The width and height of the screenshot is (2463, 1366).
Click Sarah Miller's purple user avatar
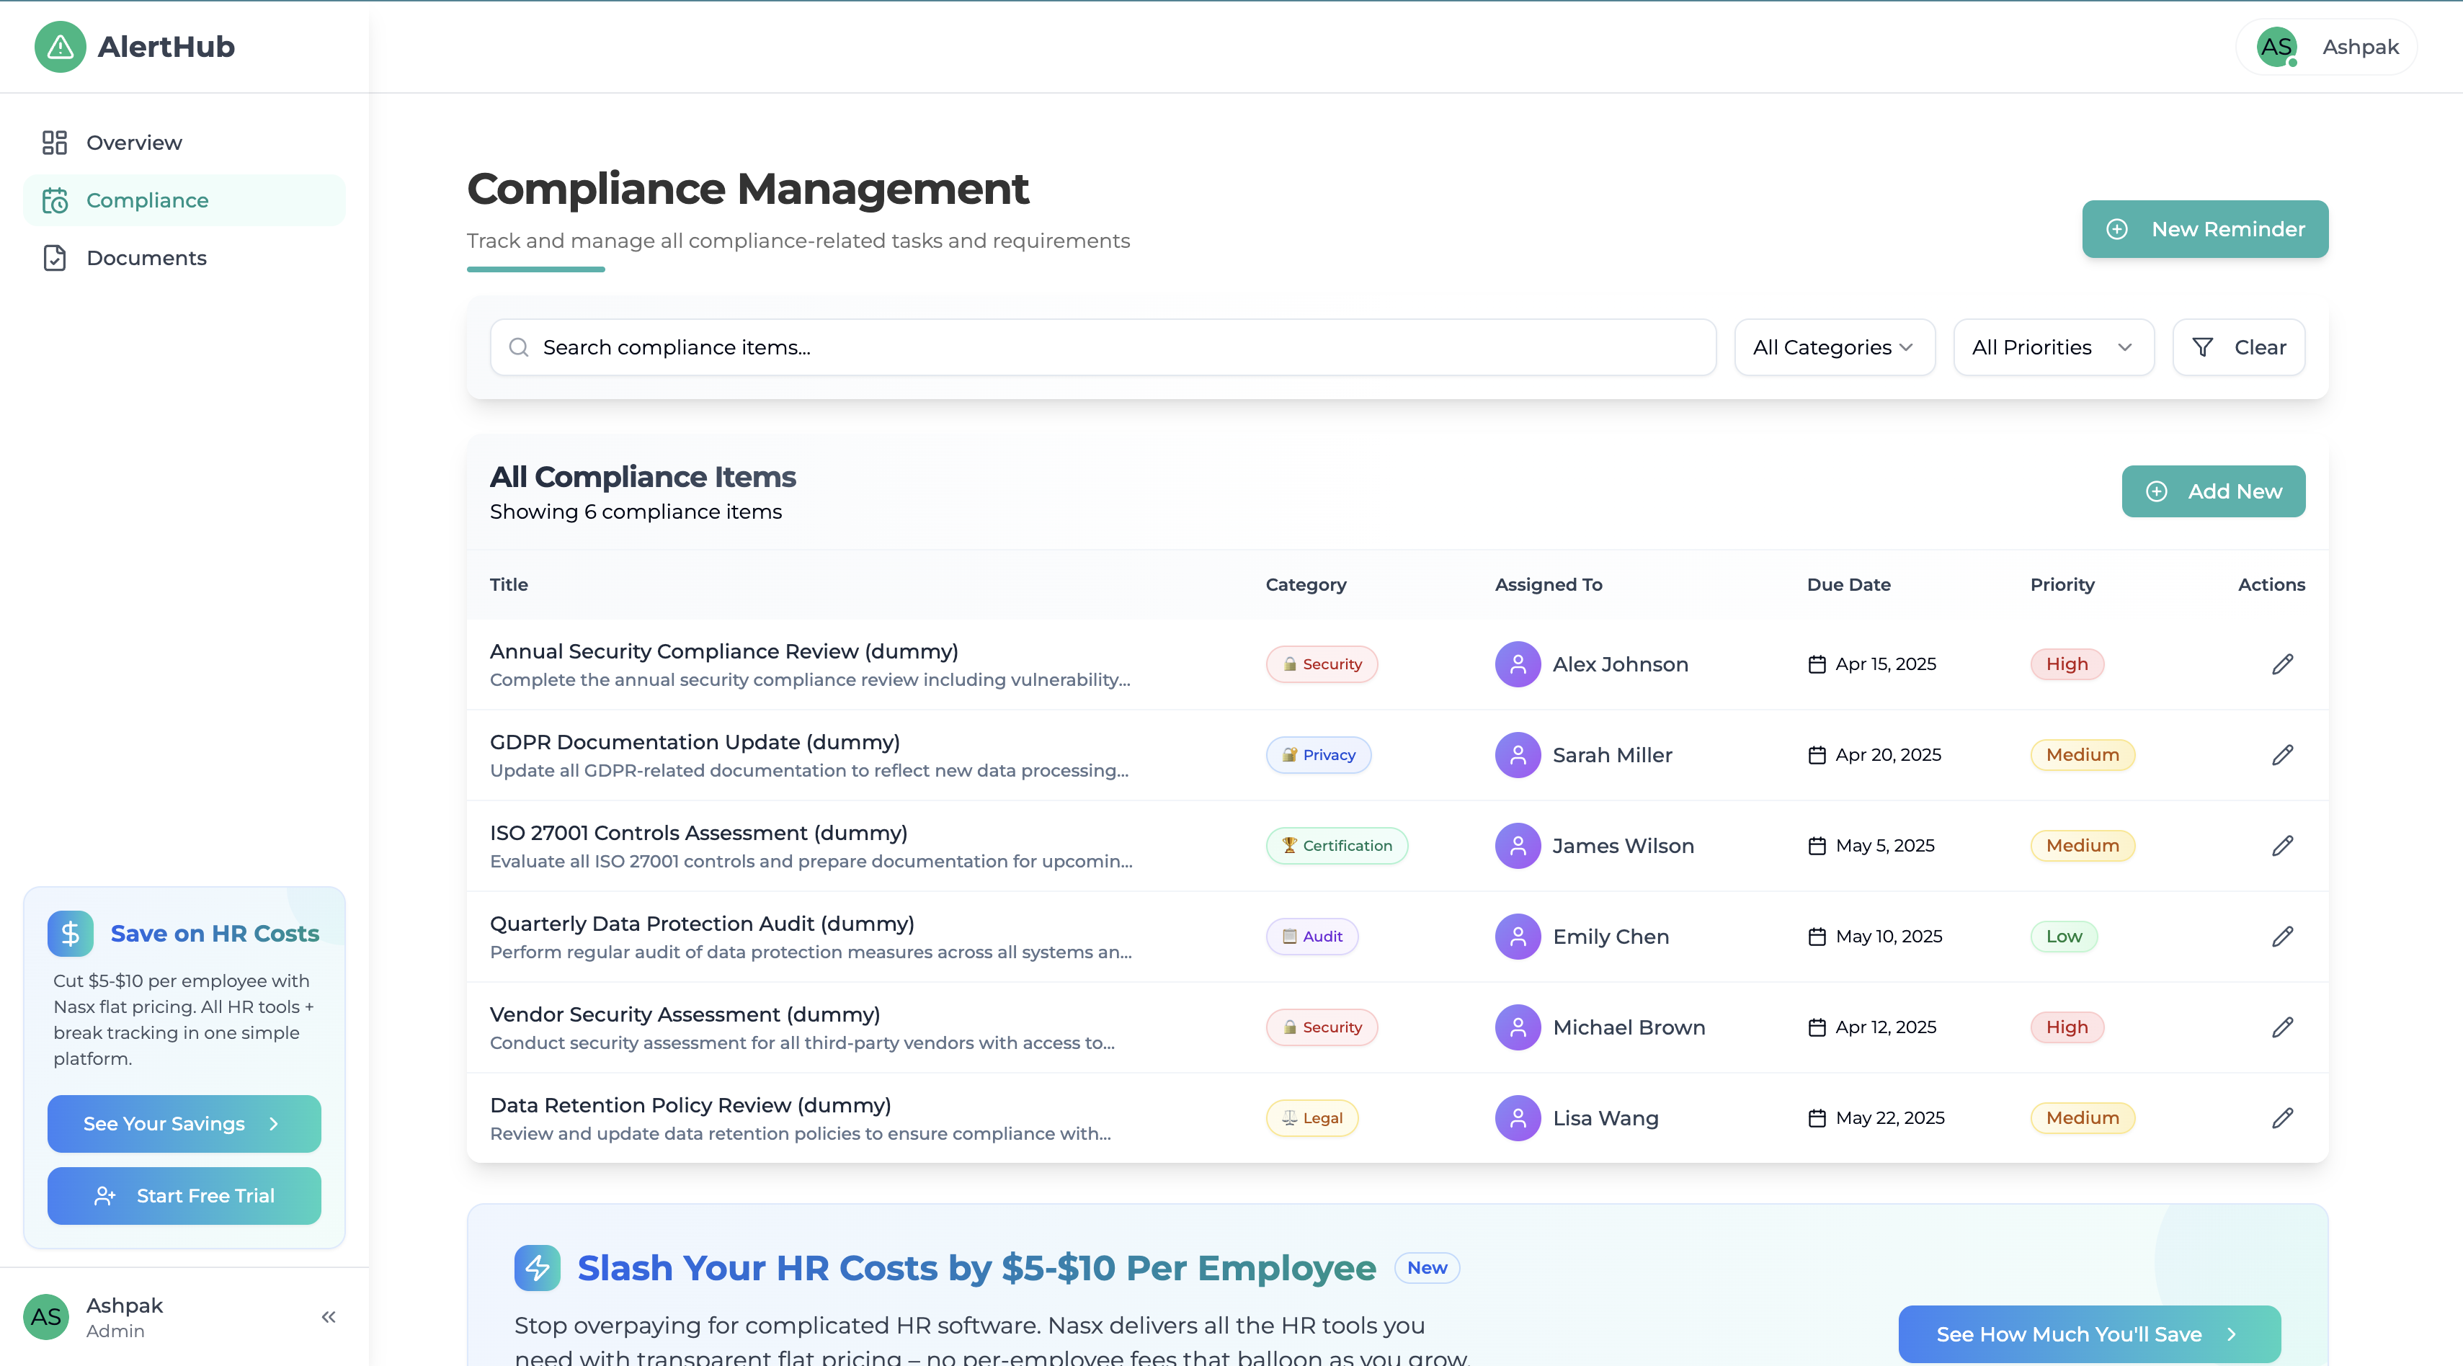[1518, 755]
